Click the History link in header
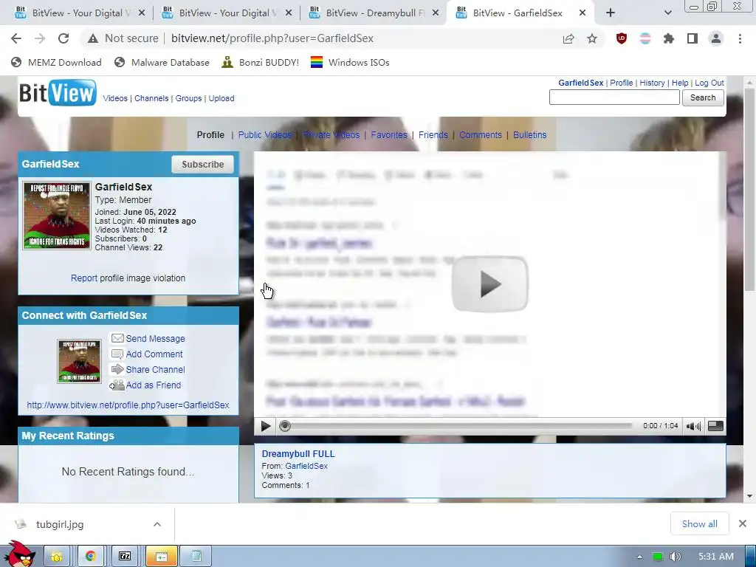Image resolution: width=756 pixels, height=567 pixels. pyautogui.click(x=652, y=83)
